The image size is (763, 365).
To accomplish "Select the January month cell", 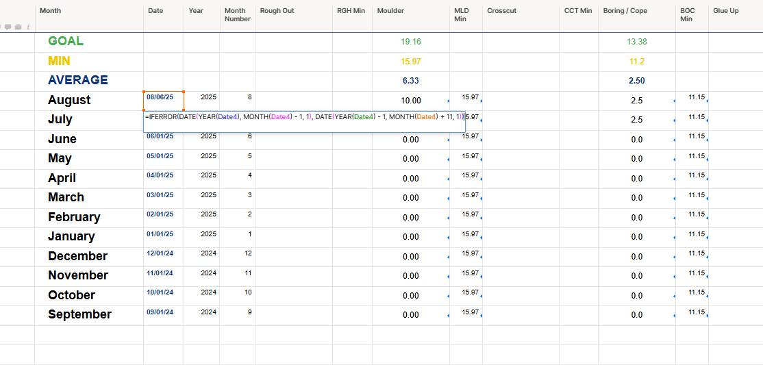I will click(89, 237).
